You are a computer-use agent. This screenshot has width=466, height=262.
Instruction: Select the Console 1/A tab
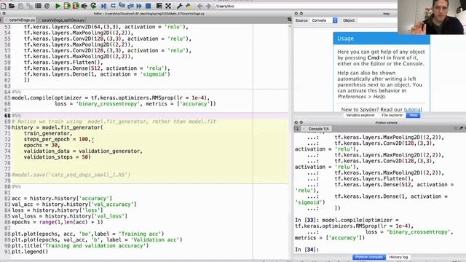point(318,129)
